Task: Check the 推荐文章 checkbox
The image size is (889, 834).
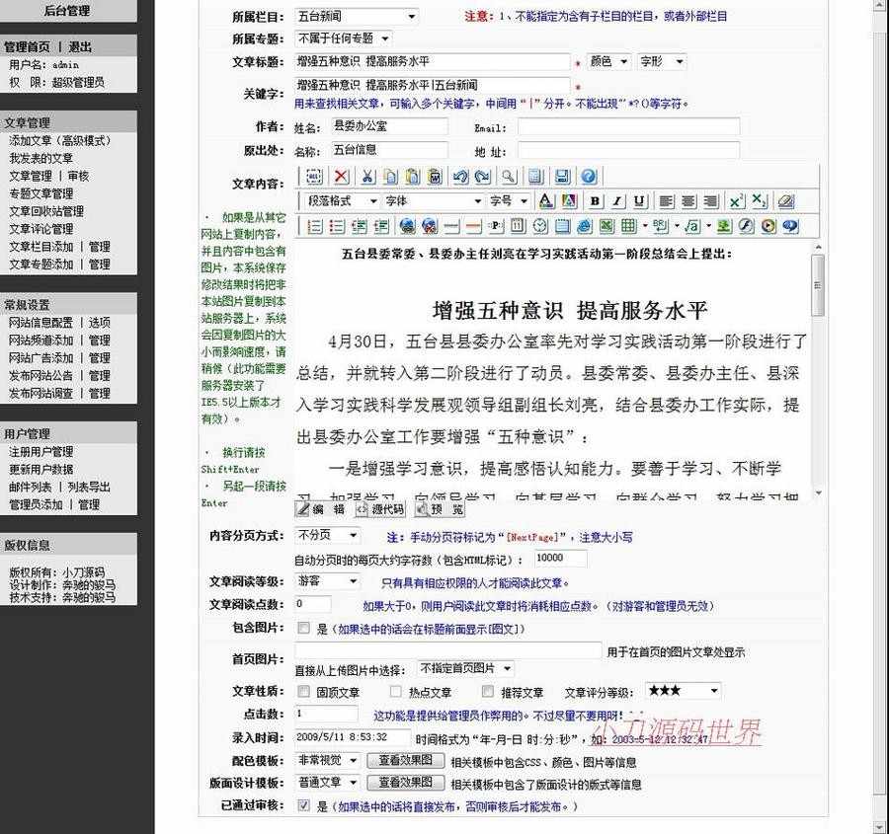Action: click(x=488, y=691)
